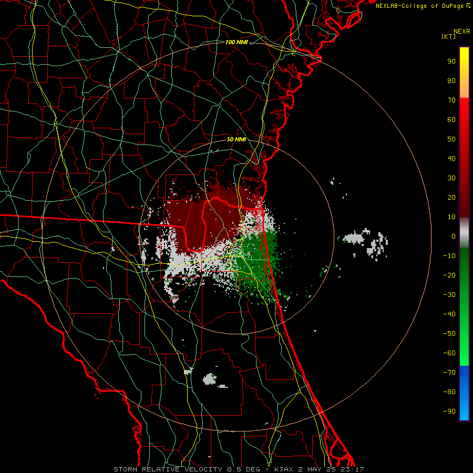
Task: Click the 0 value on velocity scale
Action: [x=454, y=236]
